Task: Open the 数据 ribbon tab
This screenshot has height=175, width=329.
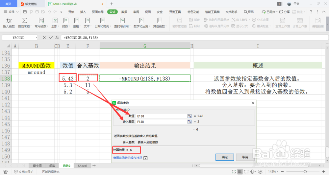Action: click(124, 12)
